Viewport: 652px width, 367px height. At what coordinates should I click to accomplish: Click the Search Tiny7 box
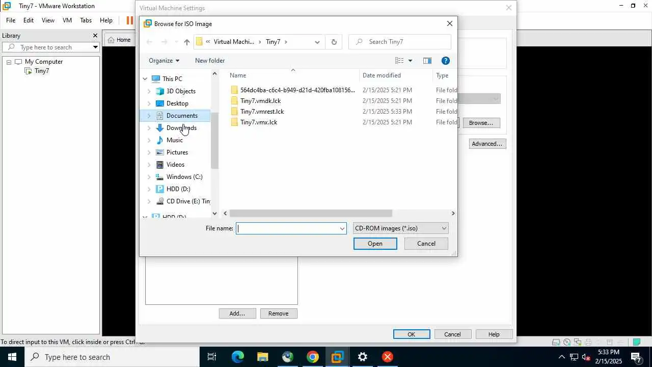click(x=400, y=42)
